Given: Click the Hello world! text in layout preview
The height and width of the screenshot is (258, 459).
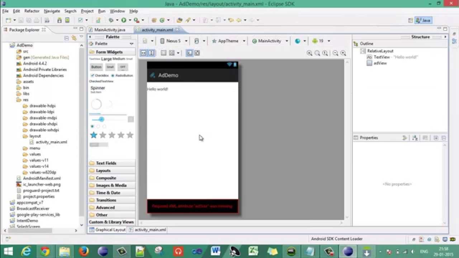Looking at the screenshot, I should pyautogui.click(x=157, y=89).
